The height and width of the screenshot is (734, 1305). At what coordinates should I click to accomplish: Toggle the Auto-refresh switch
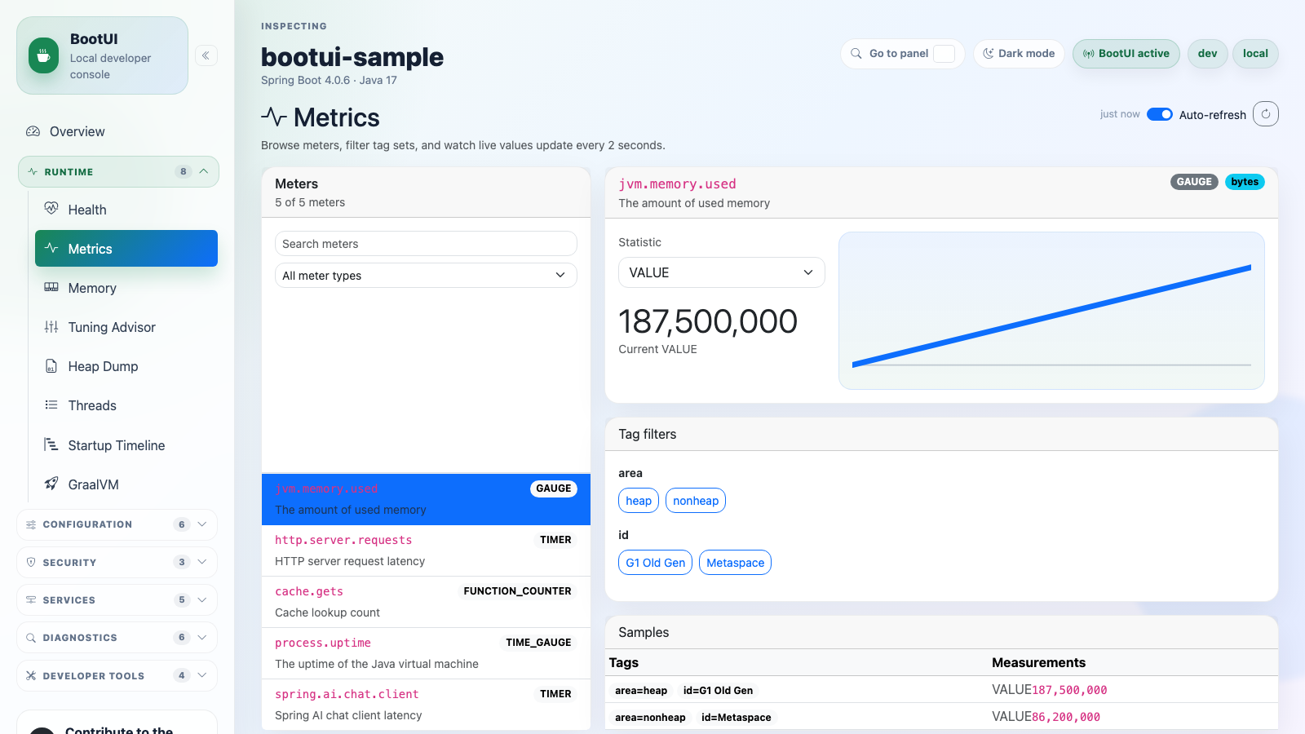click(x=1159, y=114)
